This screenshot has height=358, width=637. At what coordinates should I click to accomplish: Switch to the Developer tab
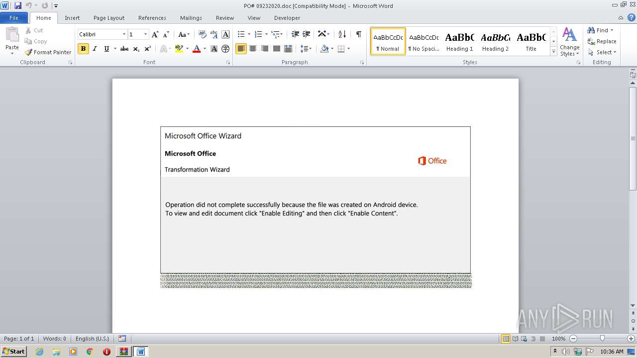(287, 18)
